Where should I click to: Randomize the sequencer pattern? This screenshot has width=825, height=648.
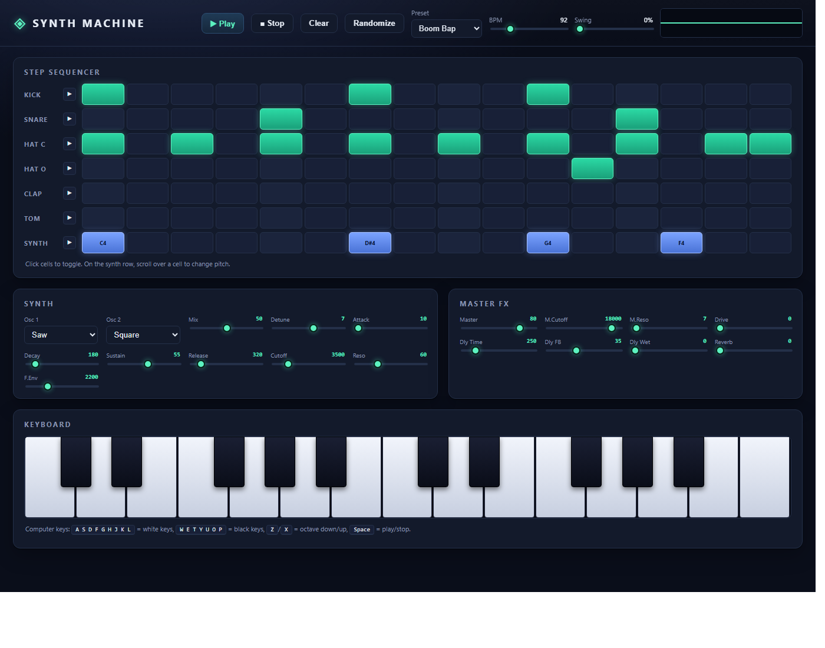374,24
